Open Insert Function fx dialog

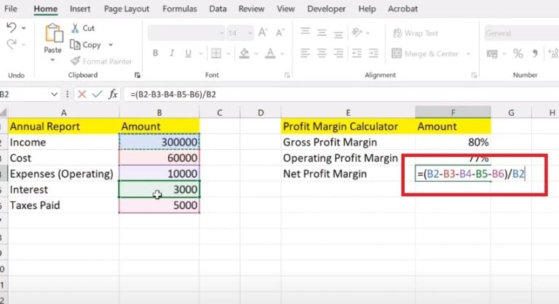click(x=113, y=94)
